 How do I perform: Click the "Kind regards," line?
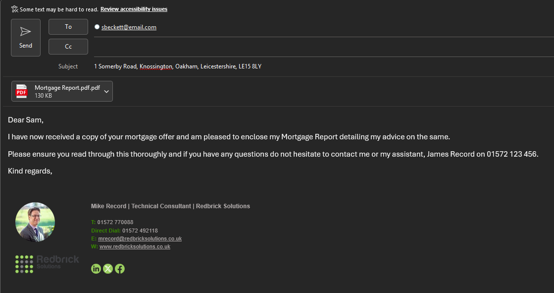click(x=30, y=171)
